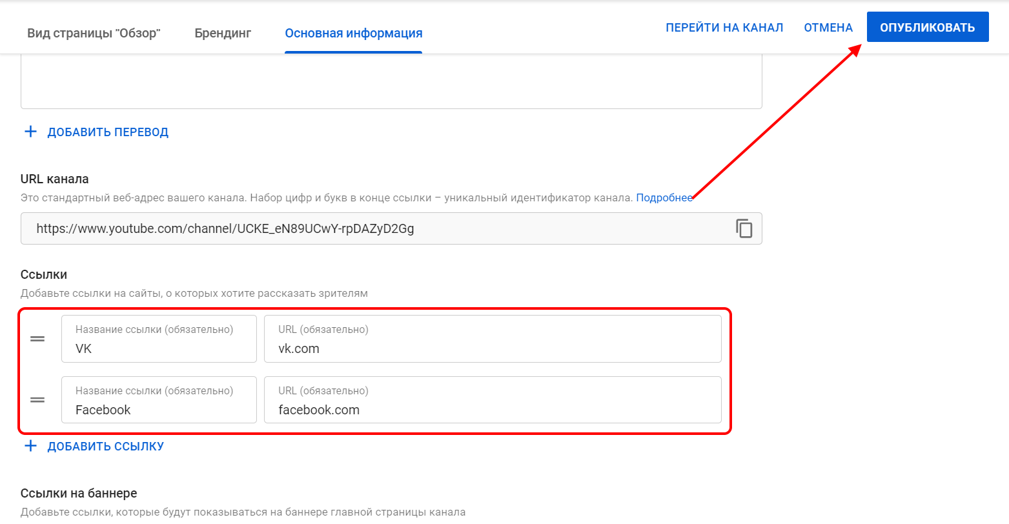Focus the link title field containing VK
This screenshot has width=1009, height=524.
(x=159, y=348)
